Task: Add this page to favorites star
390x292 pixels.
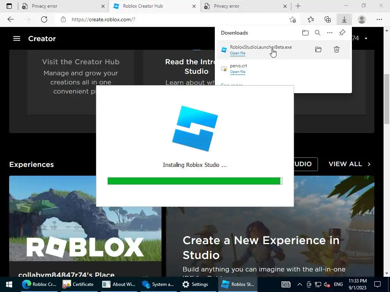Action: tap(293, 19)
